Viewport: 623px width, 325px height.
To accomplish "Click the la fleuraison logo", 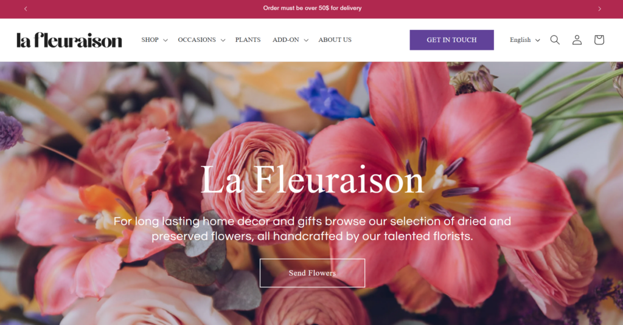I will coord(69,39).
